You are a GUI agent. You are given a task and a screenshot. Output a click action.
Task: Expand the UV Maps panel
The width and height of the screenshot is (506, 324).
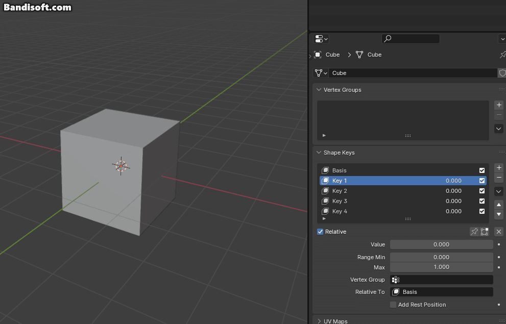pyautogui.click(x=319, y=321)
